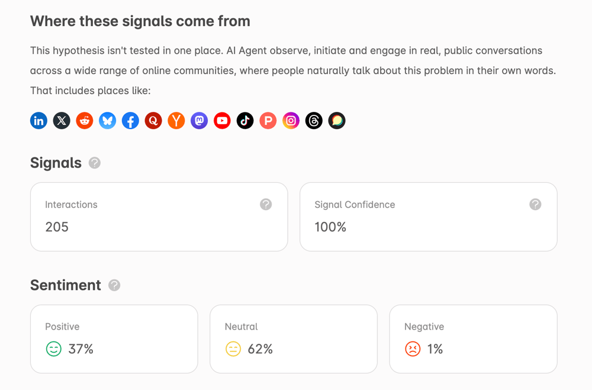Select the Product Hunt icon
This screenshot has height=390, width=592.
click(x=268, y=121)
